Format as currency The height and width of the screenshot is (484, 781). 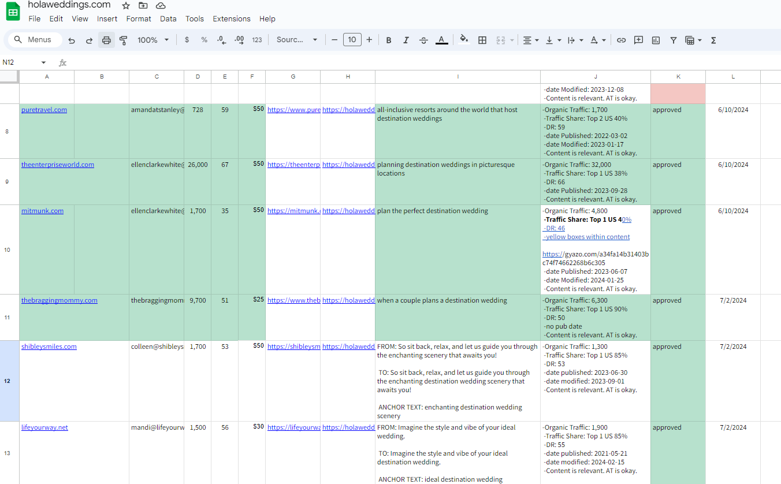187,40
